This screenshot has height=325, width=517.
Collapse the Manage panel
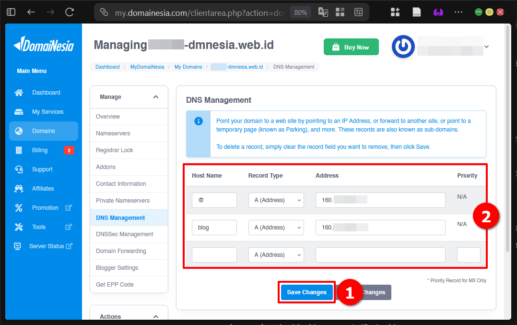[x=155, y=96]
